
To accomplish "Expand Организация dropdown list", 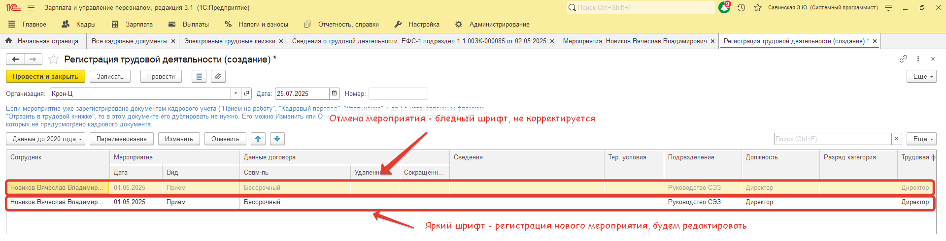I will pyautogui.click(x=236, y=93).
